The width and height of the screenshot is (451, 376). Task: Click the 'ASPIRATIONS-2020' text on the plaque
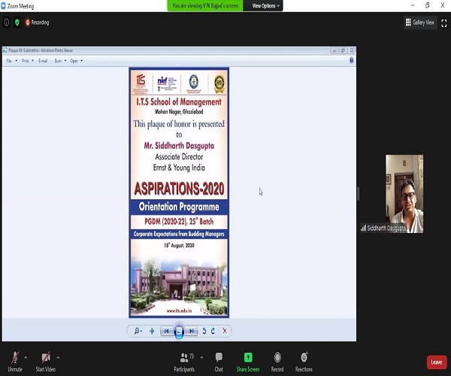click(x=179, y=189)
